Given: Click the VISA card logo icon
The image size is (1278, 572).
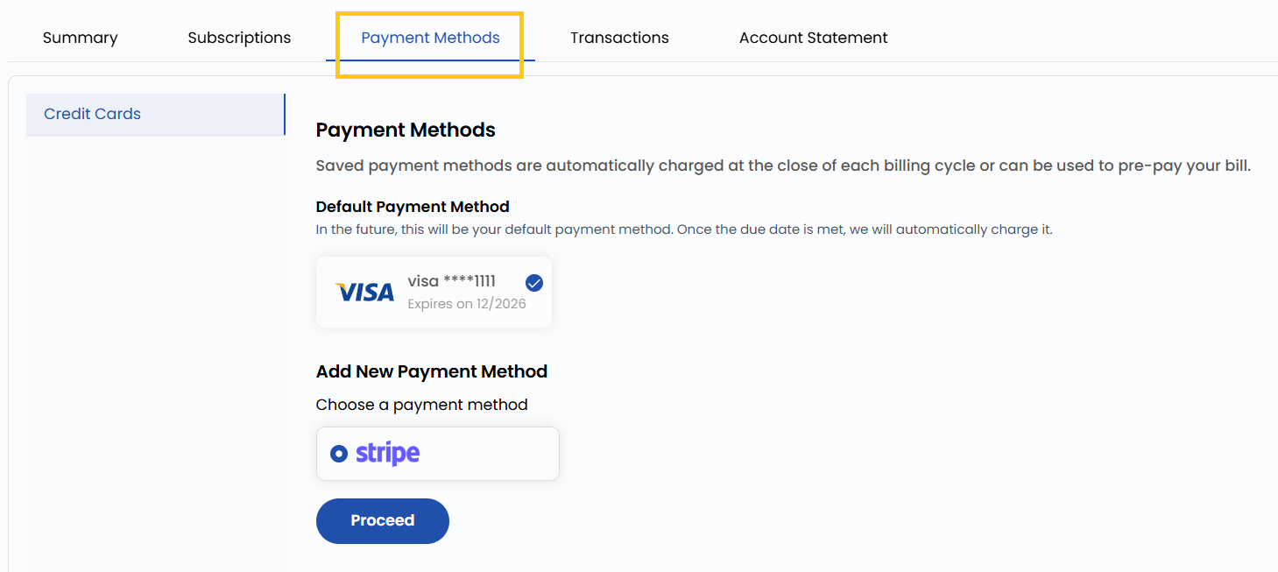Looking at the screenshot, I should click(x=365, y=292).
